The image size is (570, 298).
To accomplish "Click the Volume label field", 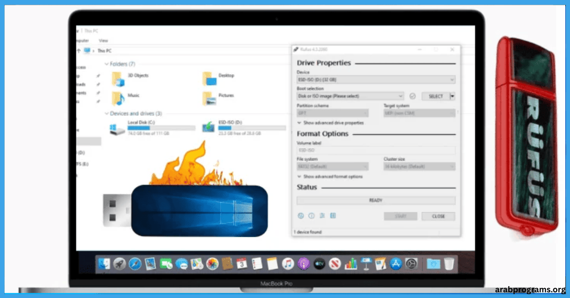I will [x=376, y=150].
